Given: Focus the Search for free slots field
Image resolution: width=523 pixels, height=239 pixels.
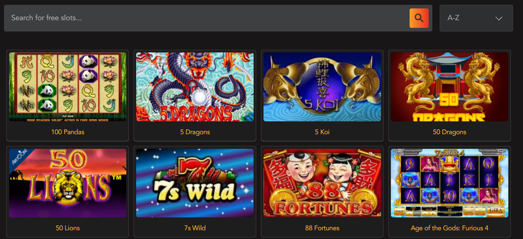Looking at the screenshot, I should click(206, 18).
